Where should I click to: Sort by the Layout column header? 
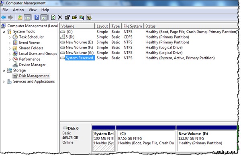click(102, 26)
